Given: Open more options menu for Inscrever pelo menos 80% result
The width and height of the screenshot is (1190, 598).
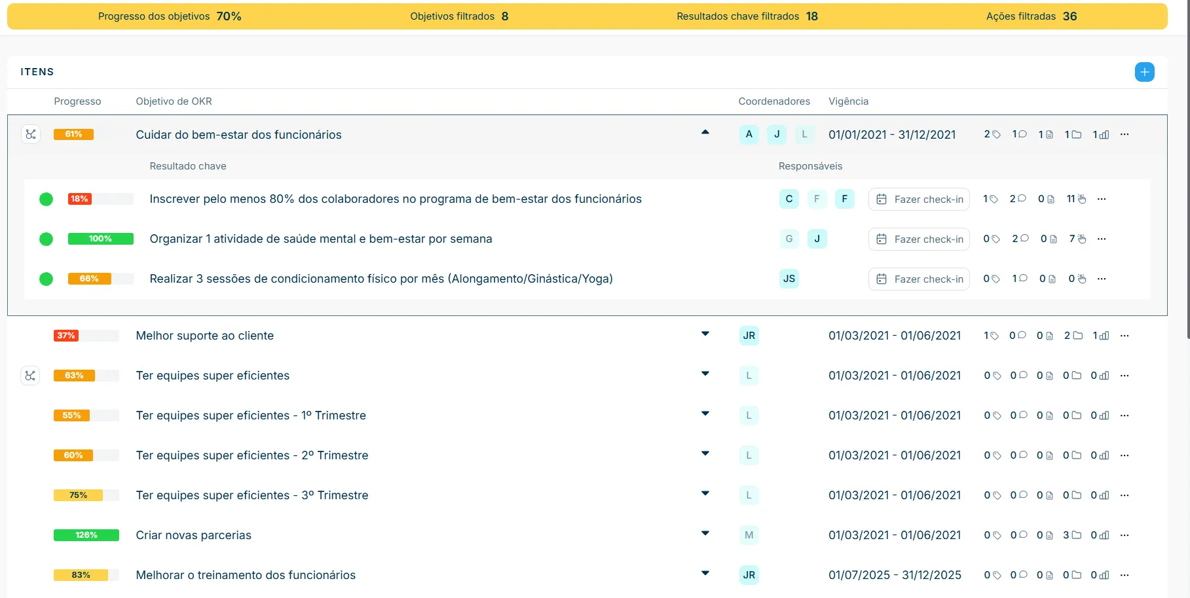Looking at the screenshot, I should pyautogui.click(x=1102, y=199).
